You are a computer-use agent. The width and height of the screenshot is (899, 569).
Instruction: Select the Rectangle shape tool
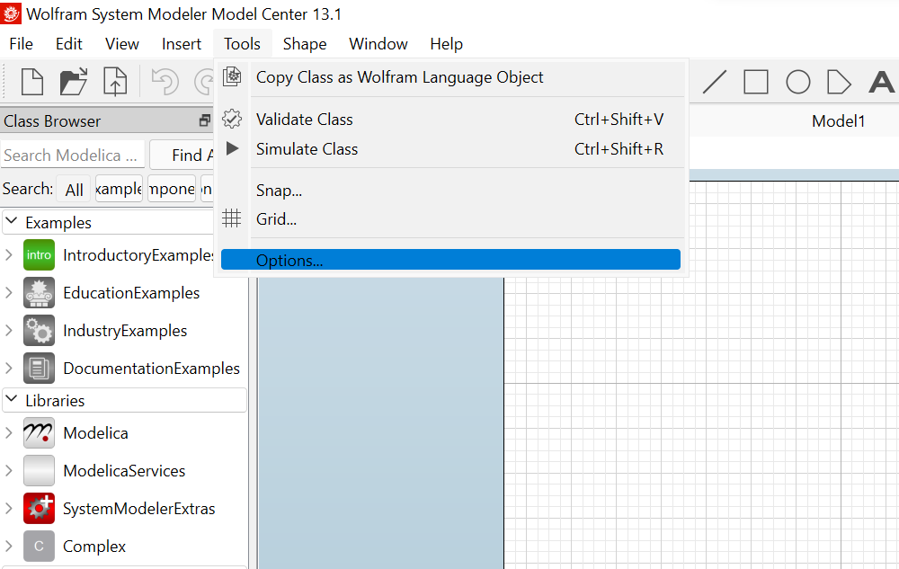756,82
